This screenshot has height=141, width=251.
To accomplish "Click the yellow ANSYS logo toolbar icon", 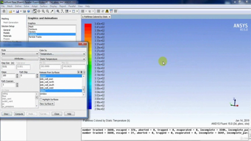I will (x=107, y=11).
